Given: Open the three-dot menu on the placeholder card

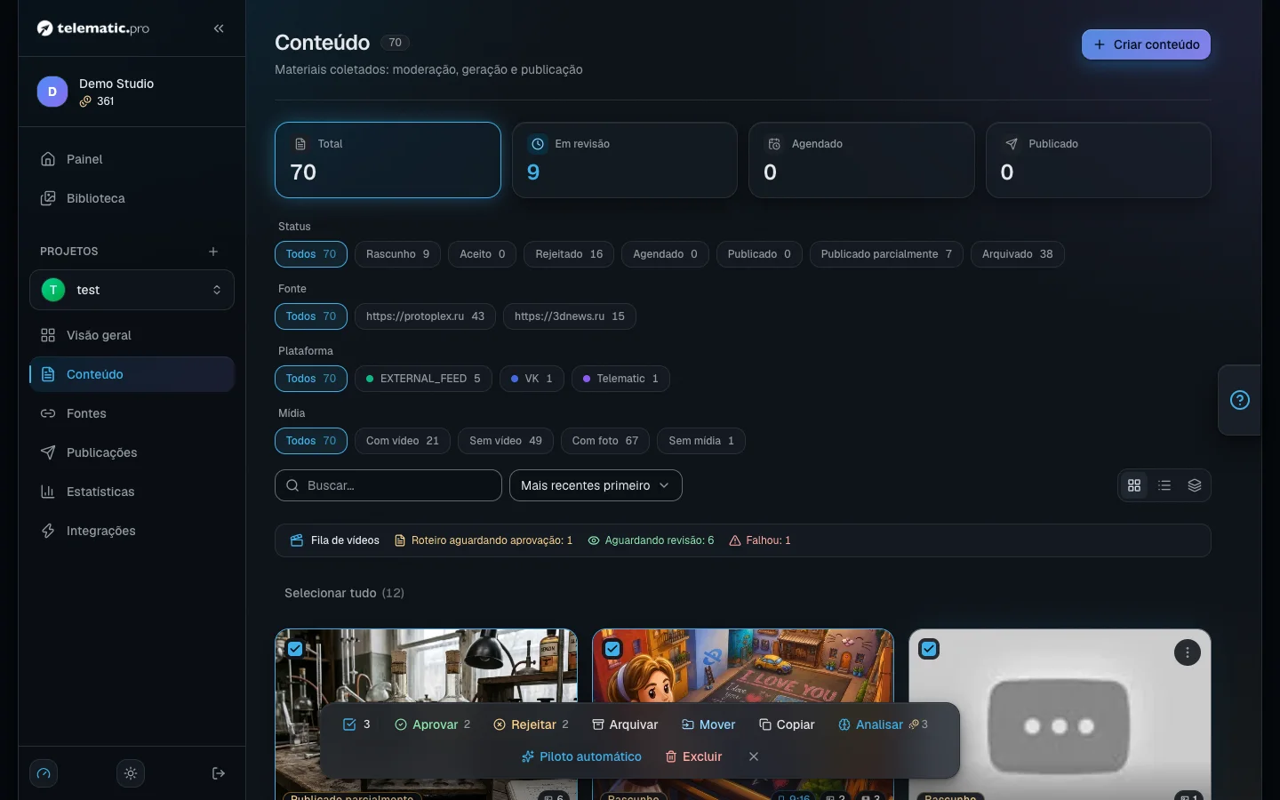Looking at the screenshot, I should click(x=1188, y=652).
